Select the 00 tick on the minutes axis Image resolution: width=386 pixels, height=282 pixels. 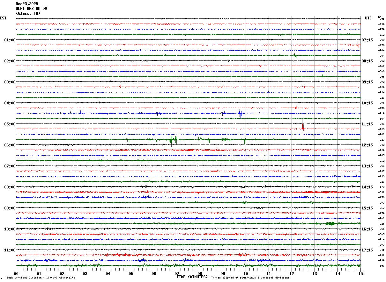[x=16, y=274]
